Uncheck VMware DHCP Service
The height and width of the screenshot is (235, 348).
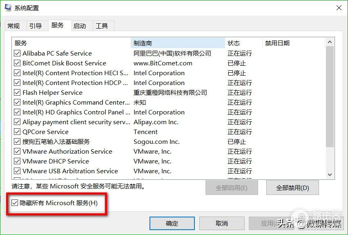[x=17, y=161]
